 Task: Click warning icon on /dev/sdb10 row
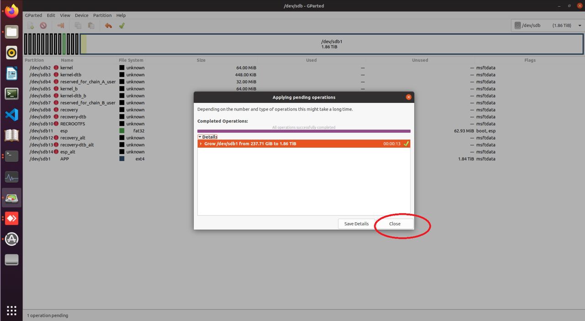(x=56, y=124)
